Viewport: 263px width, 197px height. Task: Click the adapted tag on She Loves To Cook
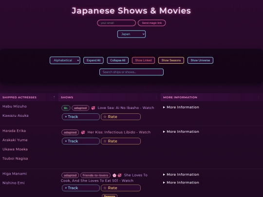pos(70,176)
